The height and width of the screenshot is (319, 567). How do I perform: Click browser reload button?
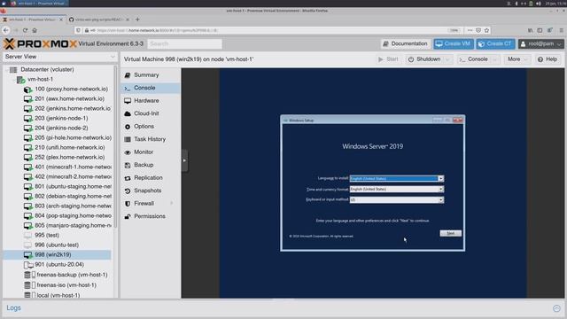pos(25,30)
